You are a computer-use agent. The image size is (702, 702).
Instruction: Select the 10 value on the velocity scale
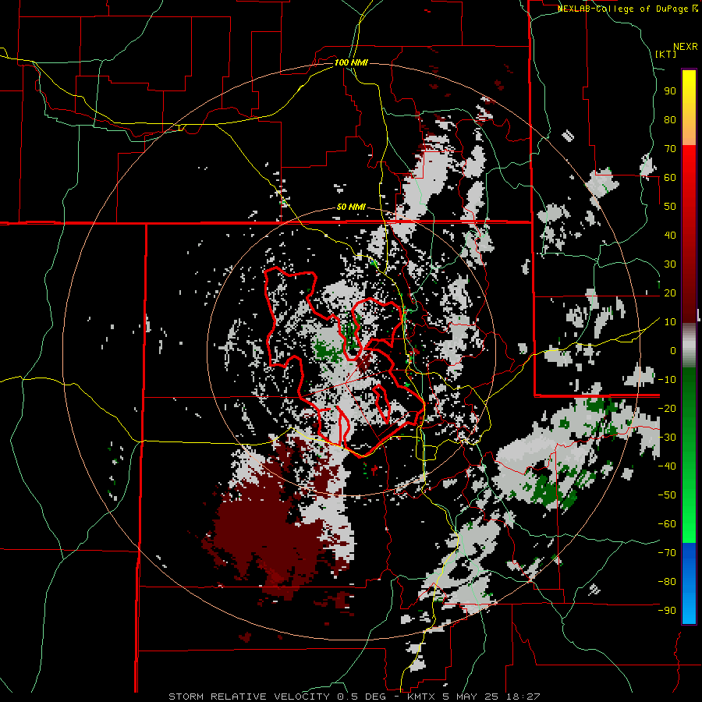coord(670,322)
